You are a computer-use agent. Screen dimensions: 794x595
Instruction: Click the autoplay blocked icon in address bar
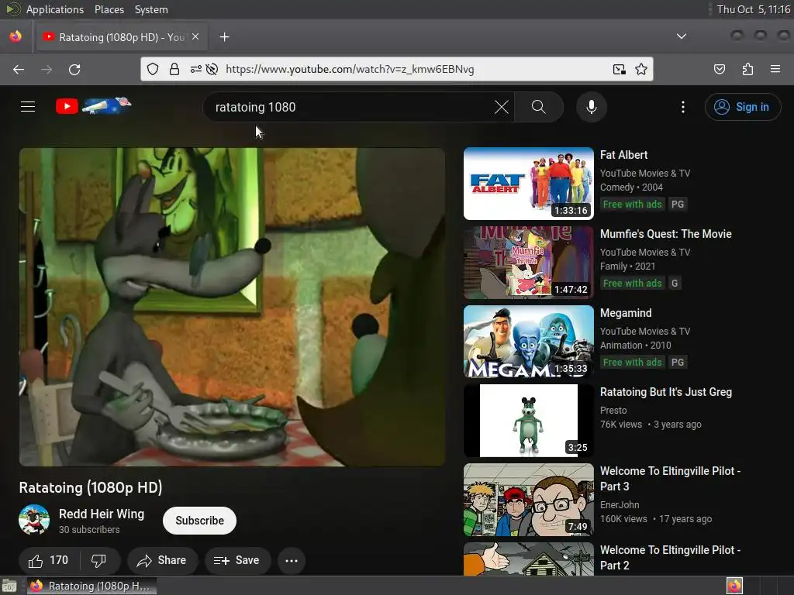[212, 69]
